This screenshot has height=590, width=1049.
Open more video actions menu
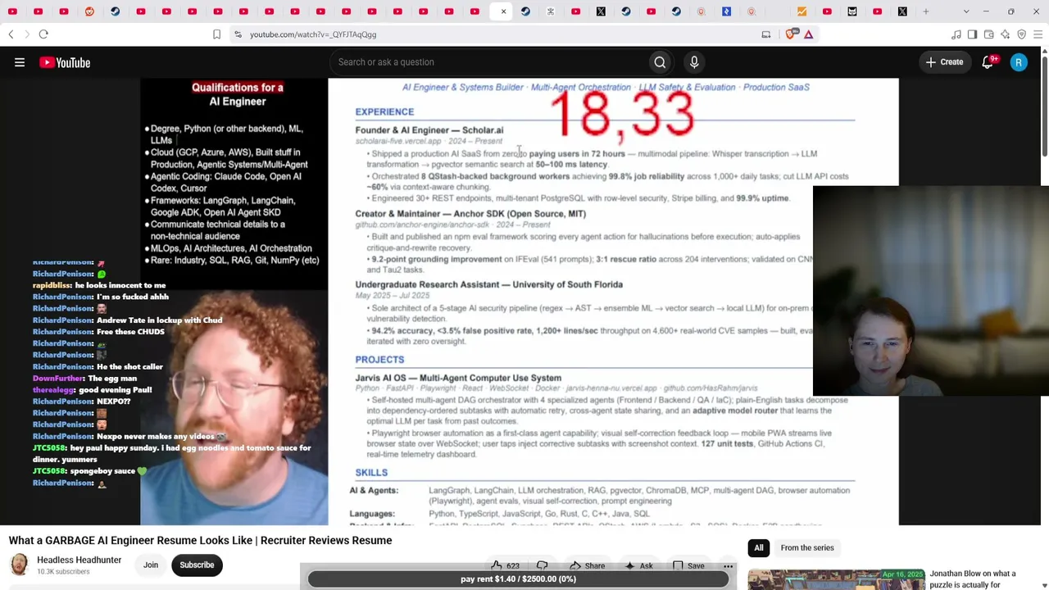coord(728,565)
